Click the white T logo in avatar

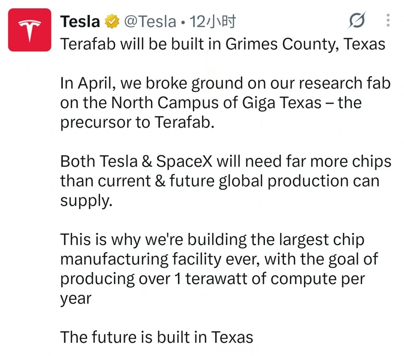pos(30,30)
